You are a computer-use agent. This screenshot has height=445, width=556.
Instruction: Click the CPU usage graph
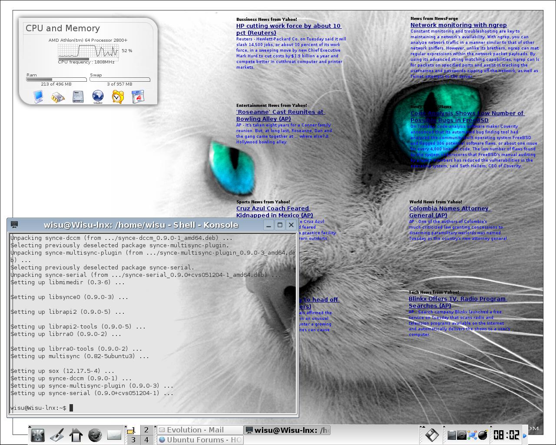pos(89,51)
